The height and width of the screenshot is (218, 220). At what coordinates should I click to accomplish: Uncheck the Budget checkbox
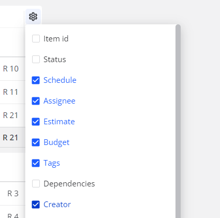[x=36, y=142]
